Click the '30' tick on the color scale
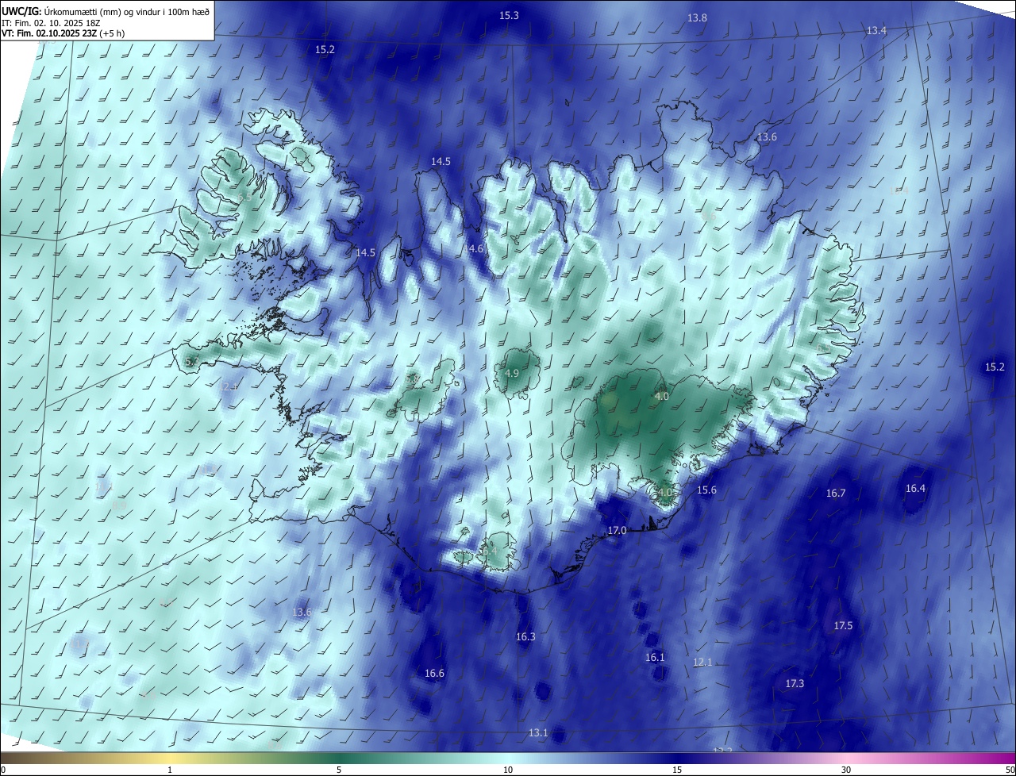This screenshot has width=1016, height=776. coord(846,770)
